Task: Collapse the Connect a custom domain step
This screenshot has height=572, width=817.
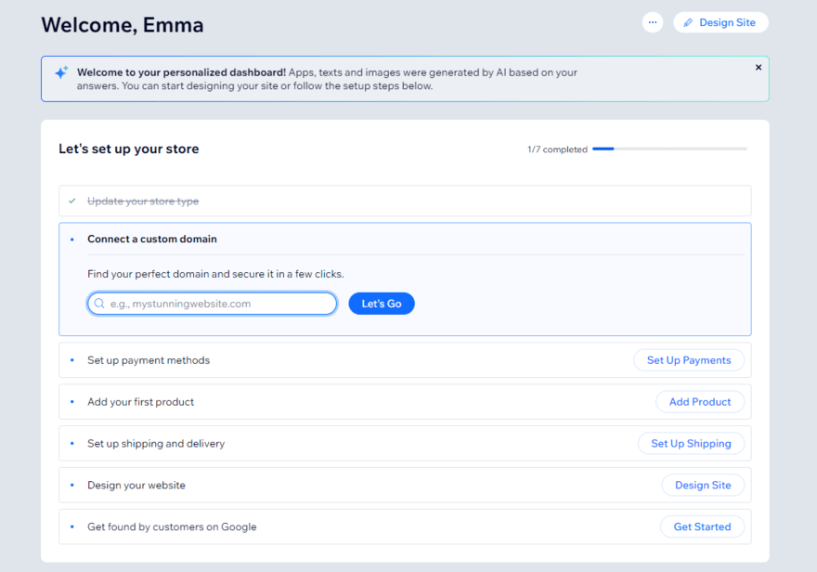Action: tap(405, 239)
